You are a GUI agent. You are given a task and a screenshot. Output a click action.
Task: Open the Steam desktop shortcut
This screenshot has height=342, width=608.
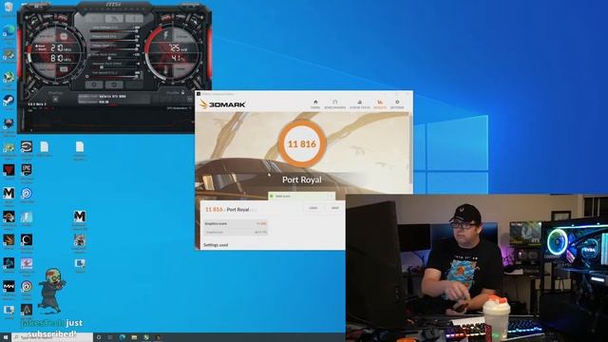pyautogui.click(x=9, y=101)
